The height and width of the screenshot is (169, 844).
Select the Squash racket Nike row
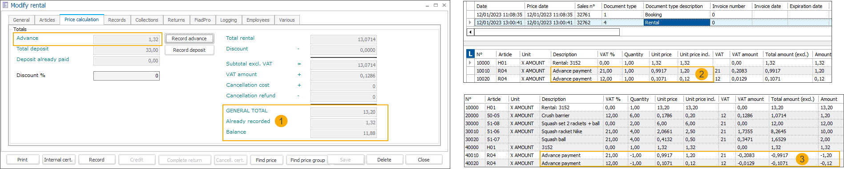(654, 131)
